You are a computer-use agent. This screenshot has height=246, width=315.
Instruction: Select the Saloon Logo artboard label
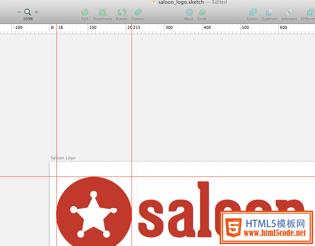tap(63, 158)
